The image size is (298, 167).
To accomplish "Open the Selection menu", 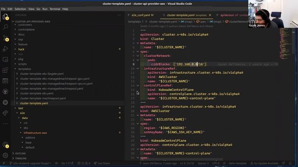I will 20,9.
